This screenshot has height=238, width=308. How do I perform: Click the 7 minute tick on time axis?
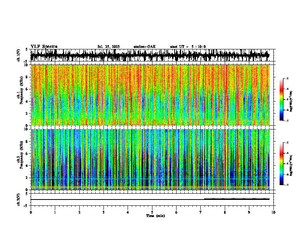(201, 212)
